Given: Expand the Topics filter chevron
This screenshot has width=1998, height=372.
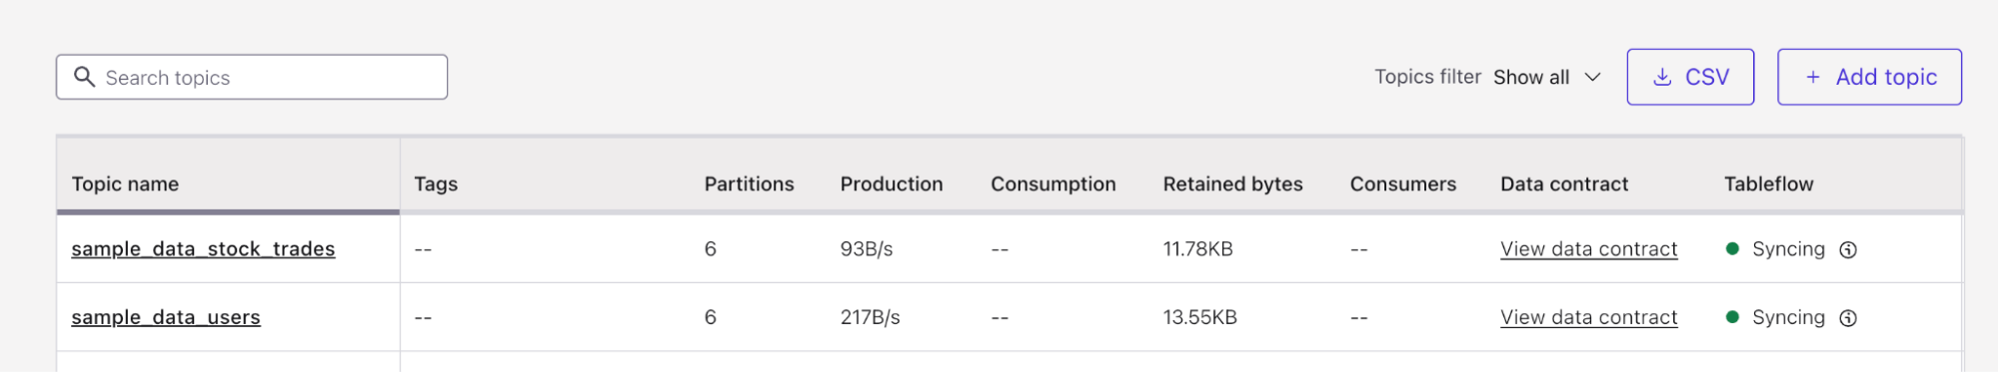Looking at the screenshot, I should point(1593,77).
